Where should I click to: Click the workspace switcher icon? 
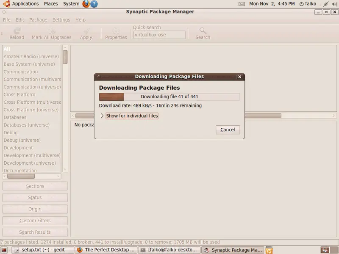(329, 250)
